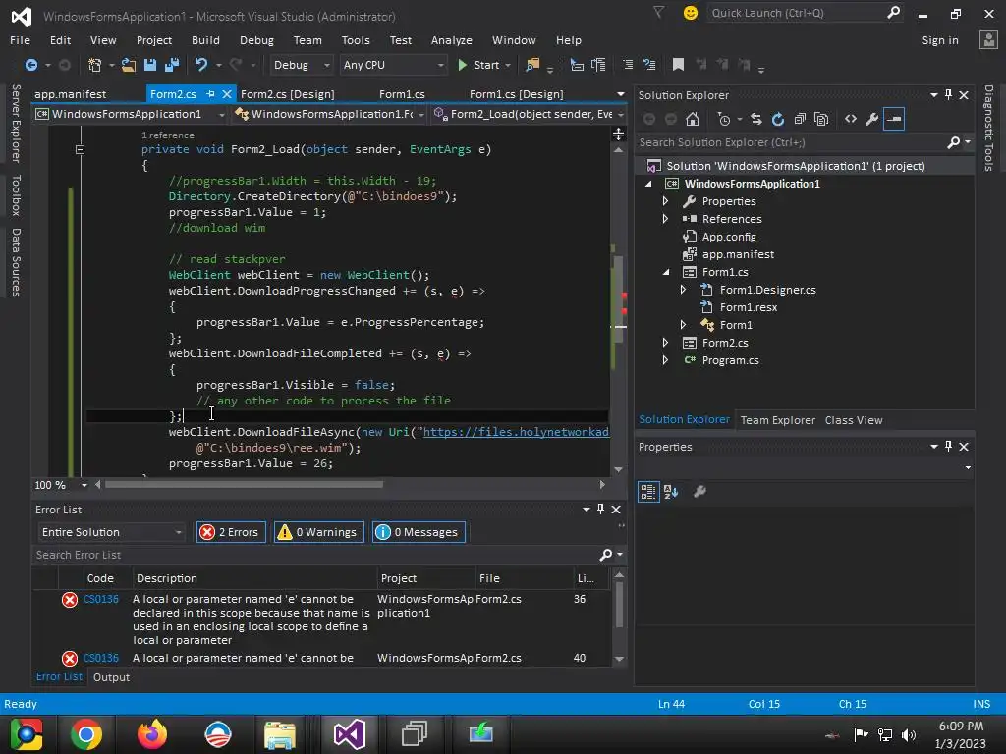Image resolution: width=1006 pixels, height=754 pixels.
Task: Click the Property Pages wrench icon
Action: [x=699, y=492]
